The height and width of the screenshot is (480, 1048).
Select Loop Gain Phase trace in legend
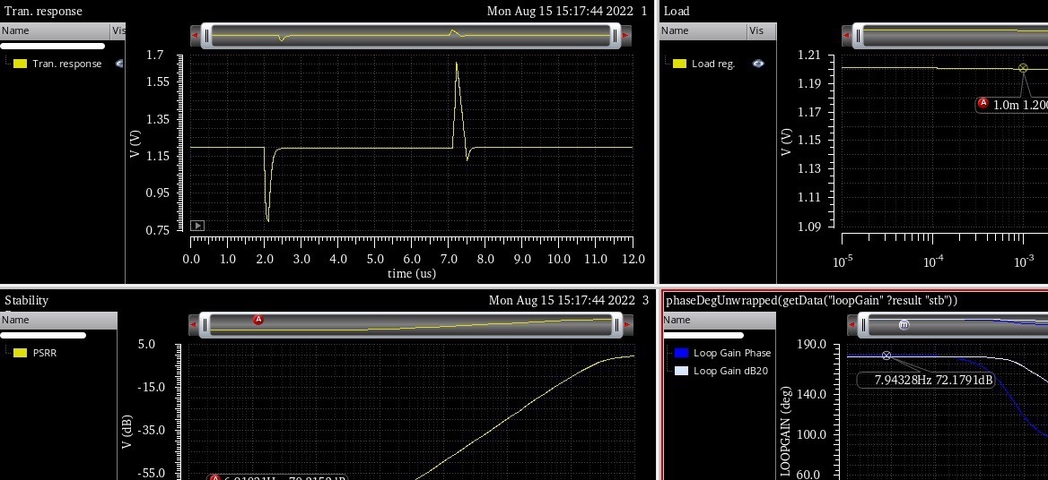pos(732,354)
